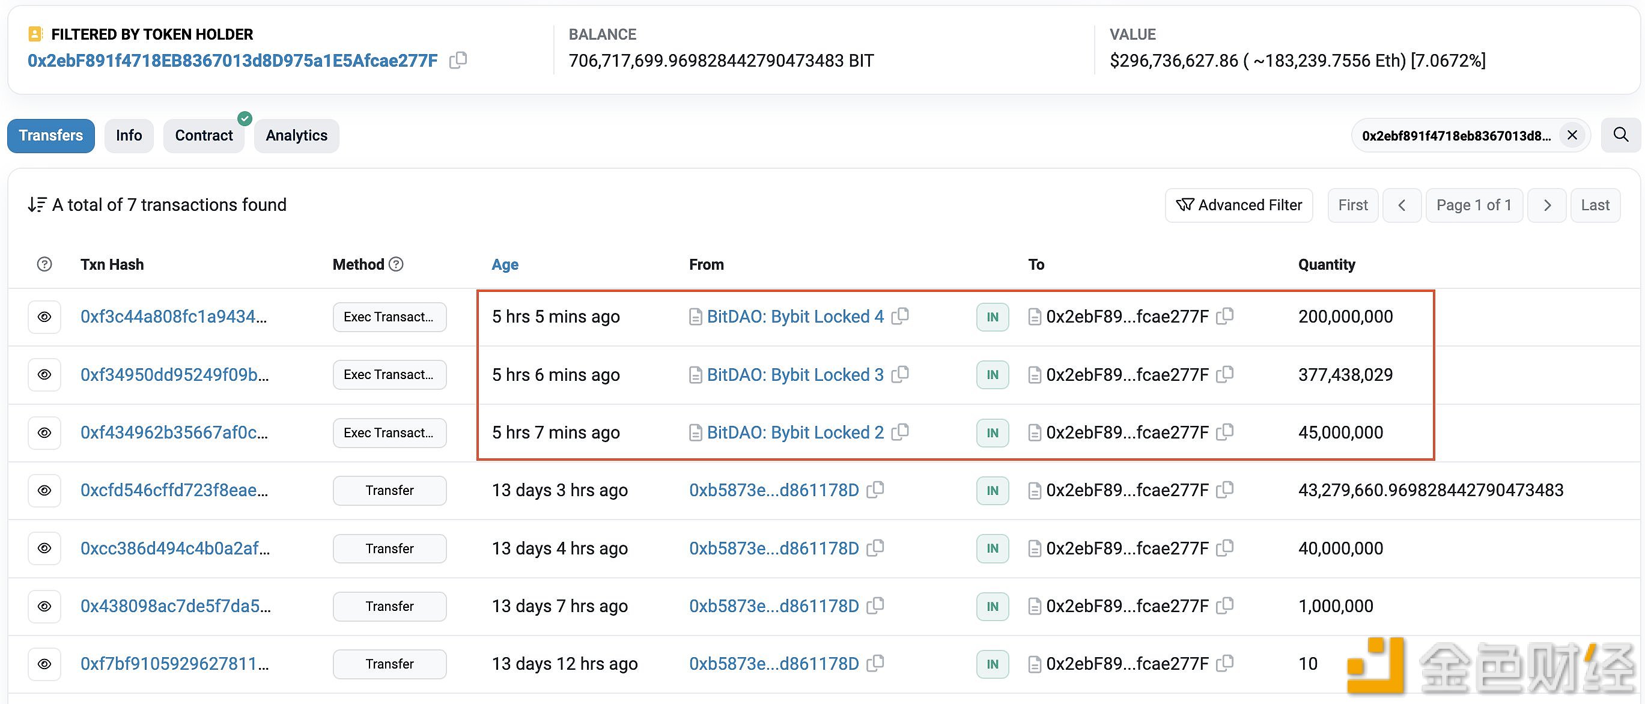Click the 13 days 12 hrs ago cell
Image resolution: width=1645 pixels, height=704 pixels.
point(565,664)
